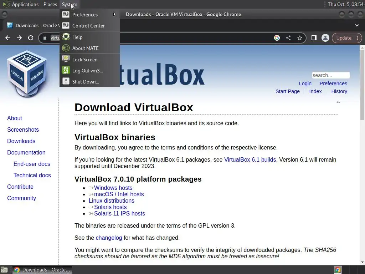This screenshot has width=365, height=274.
Task: Open the Downloads sidebar link
Action: tap(21, 141)
